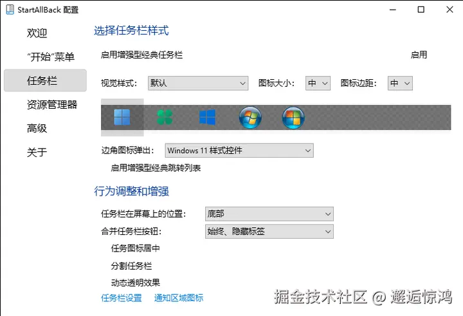Toggle 启用增强型经典任务栏 option

[141, 55]
